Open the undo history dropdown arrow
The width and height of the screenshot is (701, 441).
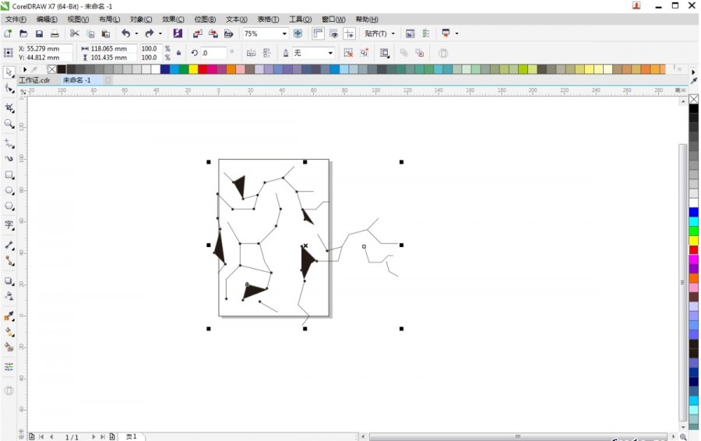(x=136, y=34)
